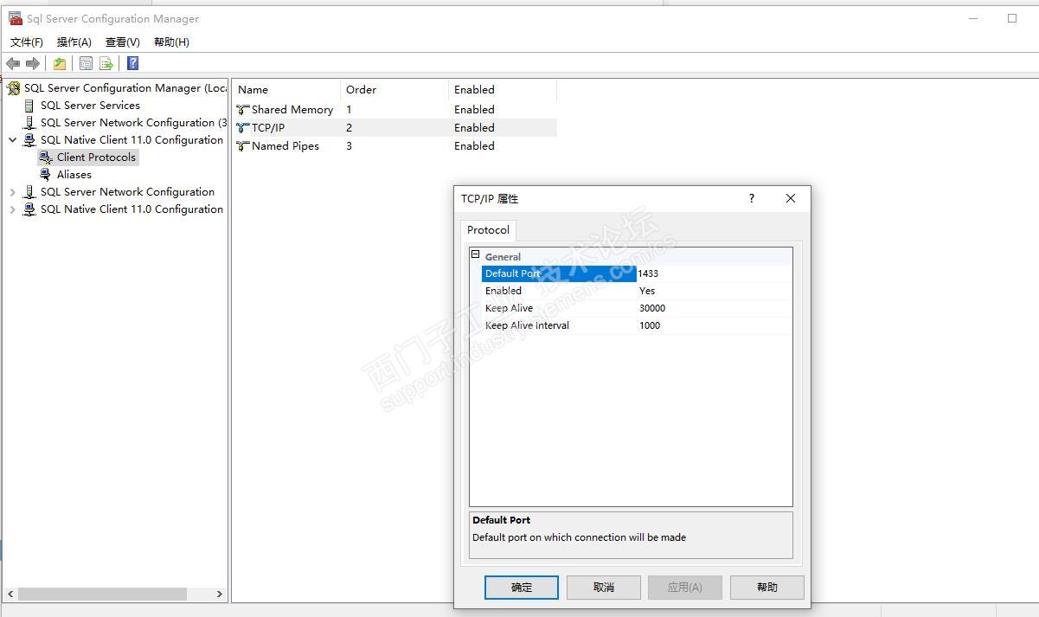Image resolution: width=1039 pixels, height=617 pixels.
Task: Click the Back arrow toolbar icon
Action: tap(13, 63)
